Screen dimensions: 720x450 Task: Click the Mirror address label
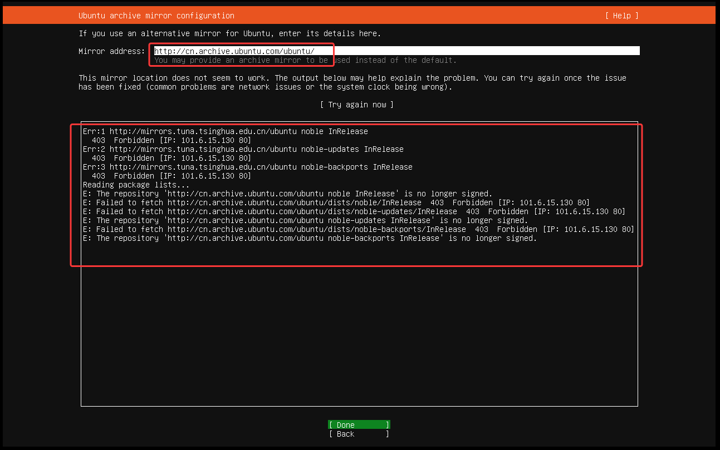(111, 51)
